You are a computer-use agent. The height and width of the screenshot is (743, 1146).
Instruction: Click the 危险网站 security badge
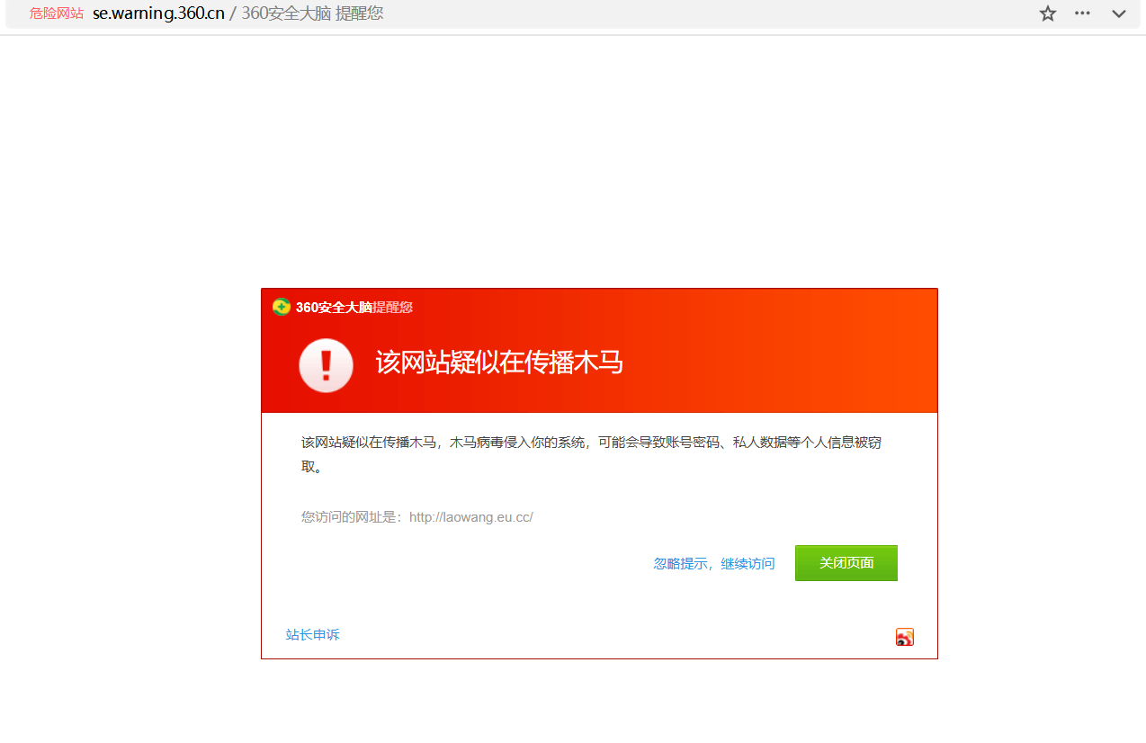point(57,13)
